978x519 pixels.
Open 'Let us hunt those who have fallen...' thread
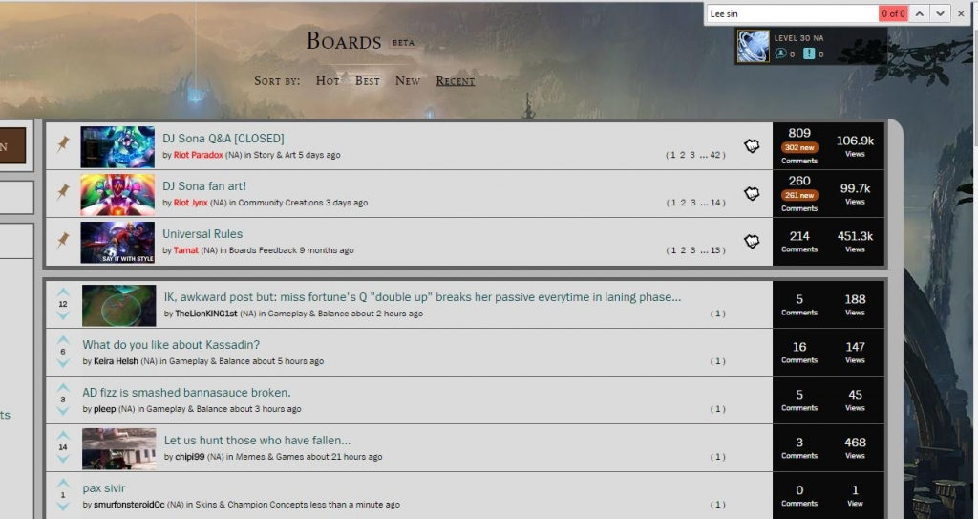tap(257, 441)
